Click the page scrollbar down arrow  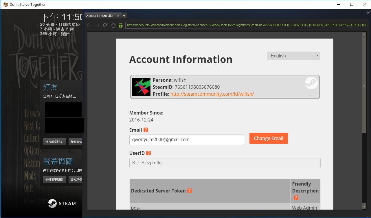pyautogui.click(x=364, y=206)
